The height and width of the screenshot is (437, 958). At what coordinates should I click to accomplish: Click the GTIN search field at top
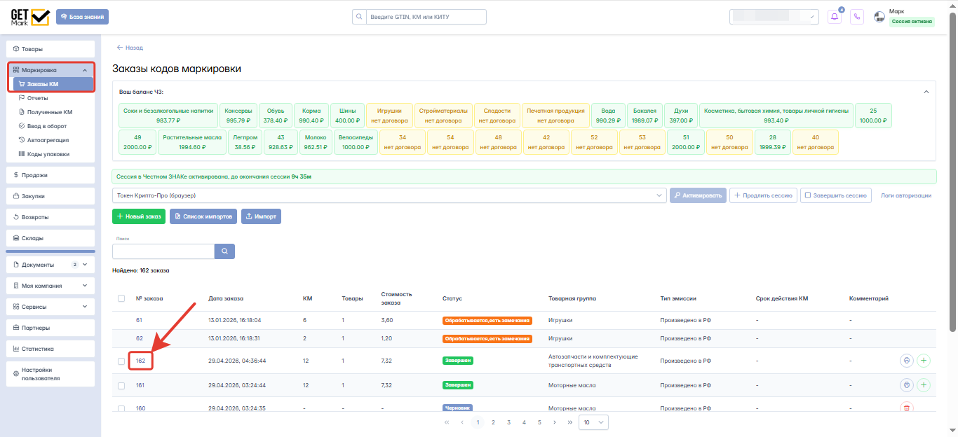419,17
